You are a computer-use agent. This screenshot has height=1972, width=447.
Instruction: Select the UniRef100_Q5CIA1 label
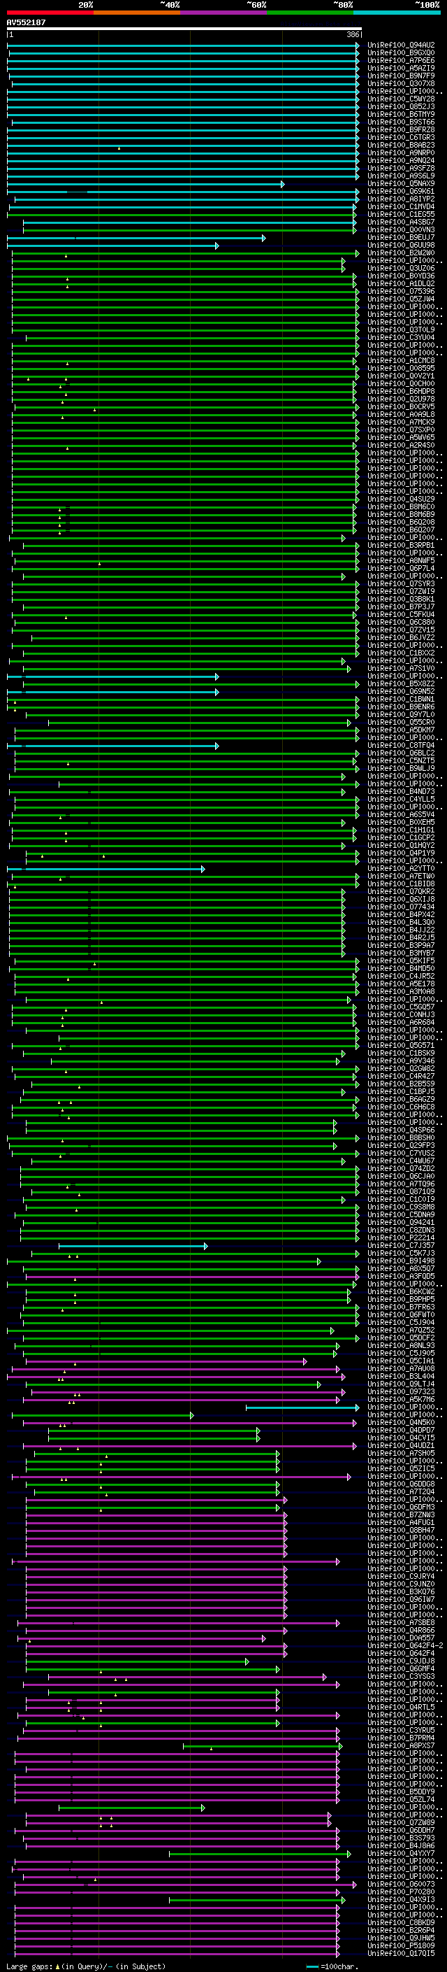[401, 1361]
